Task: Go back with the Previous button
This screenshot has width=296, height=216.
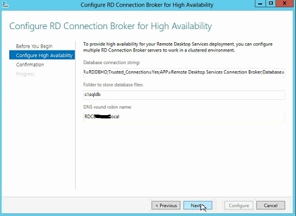Action: pyautogui.click(x=166, y=205)
